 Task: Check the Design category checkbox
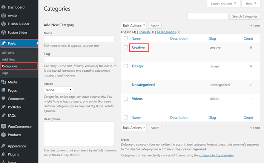coord(126,66)
